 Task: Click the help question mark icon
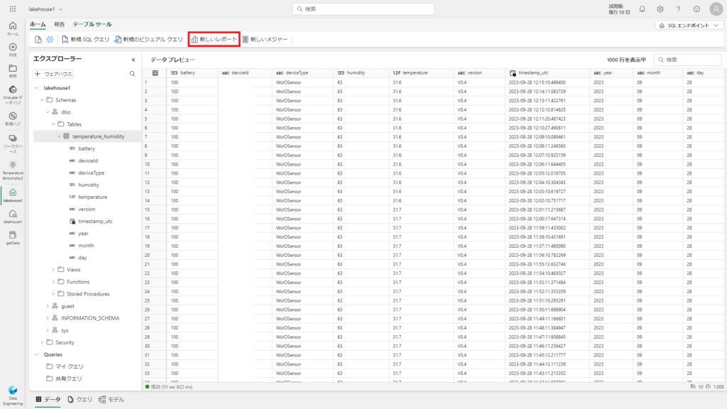tap(678, 9)
